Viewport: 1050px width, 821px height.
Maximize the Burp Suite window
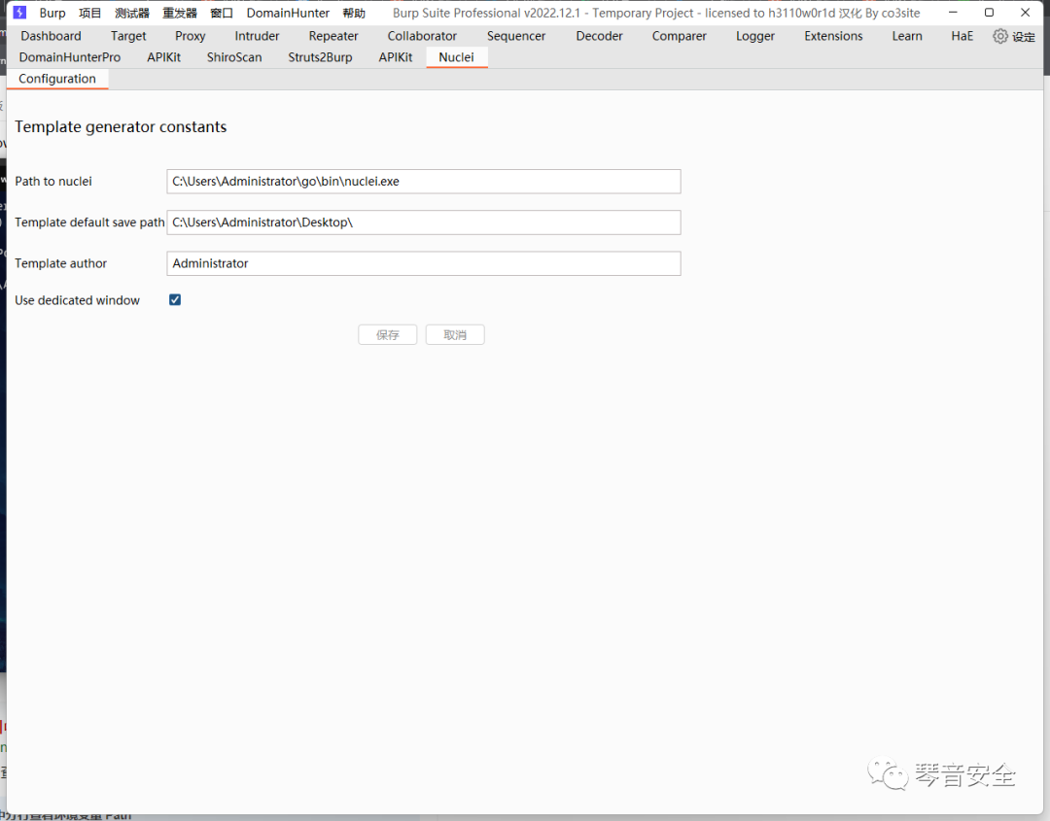coord(989,12)
